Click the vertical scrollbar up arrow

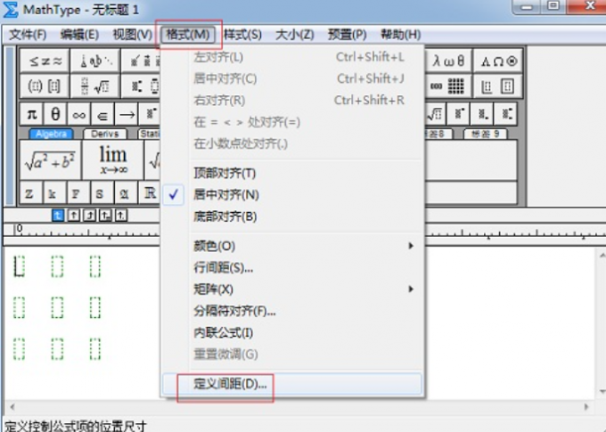(x=602, y=255)
